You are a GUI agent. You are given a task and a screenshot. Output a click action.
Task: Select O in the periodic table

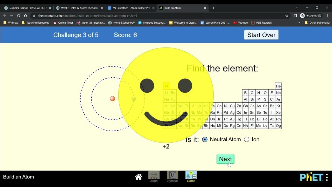click(265, 93)
